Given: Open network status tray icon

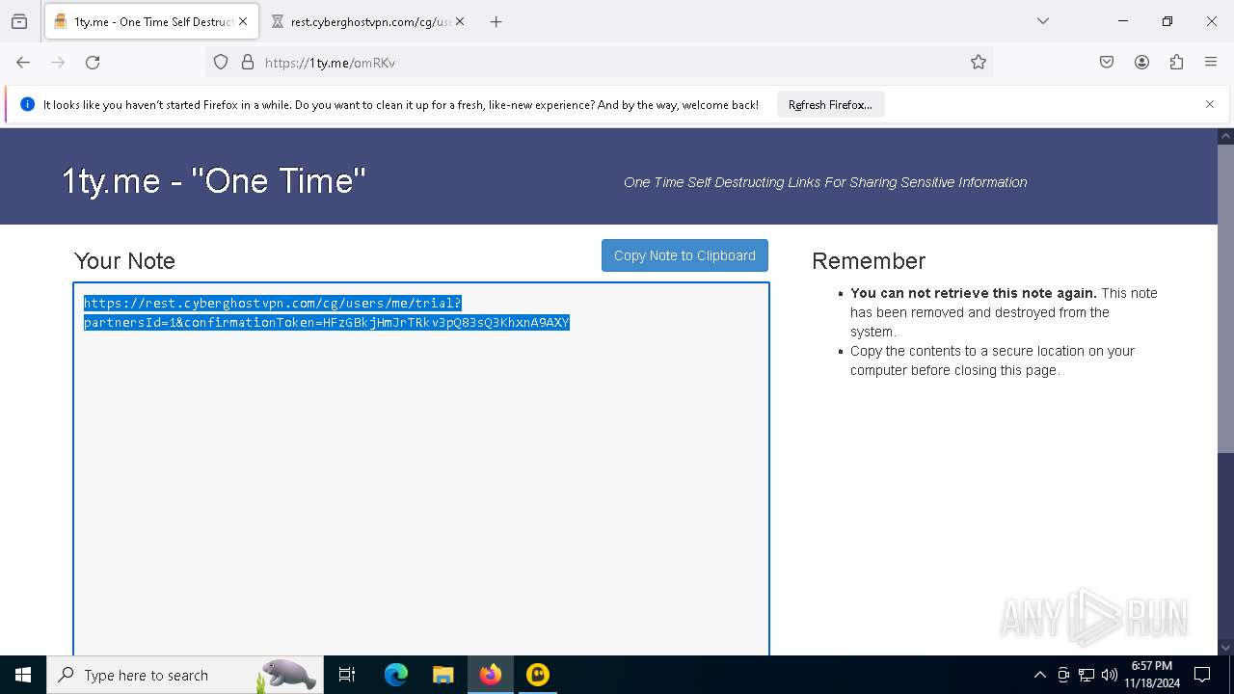Looking at the screenshot, I should click(x=1086, y=675).
